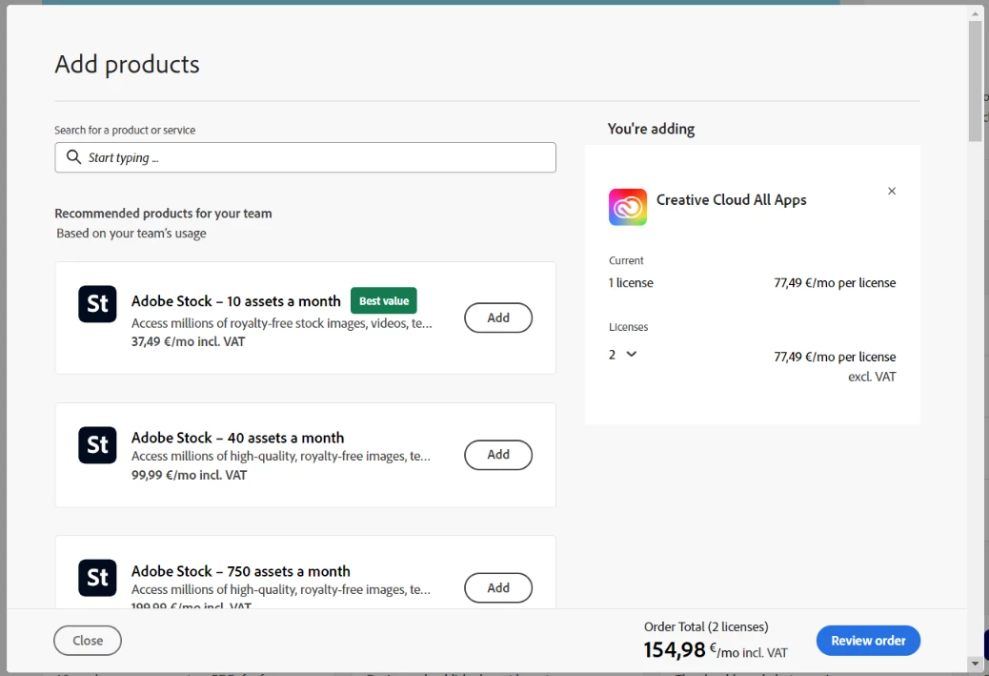The width and height of the screenshot is (989, 676).
Task: Add Adobe Stock 750 assets a month
Action: pyautogui.click(x=498, y=587)
